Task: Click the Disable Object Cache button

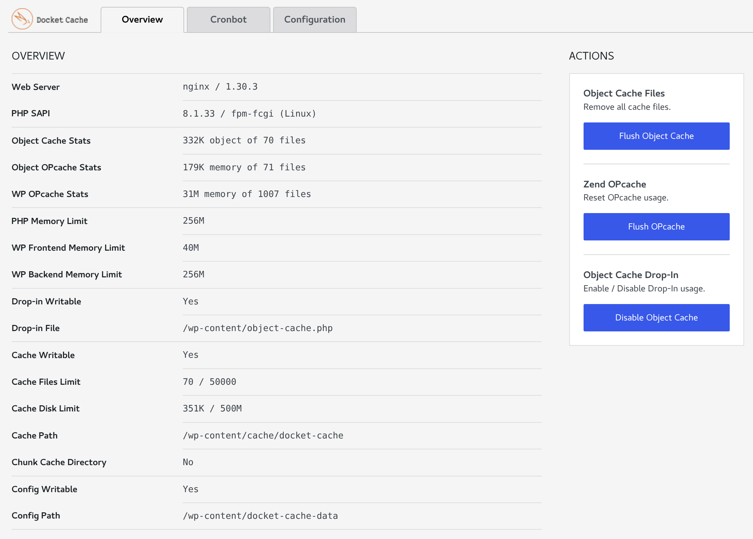Action: (656, 318)
